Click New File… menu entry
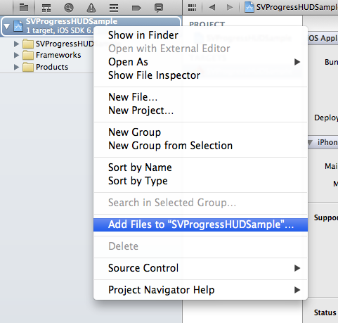The height and width of the screenshot is (323, 338). tap(133, 97)
